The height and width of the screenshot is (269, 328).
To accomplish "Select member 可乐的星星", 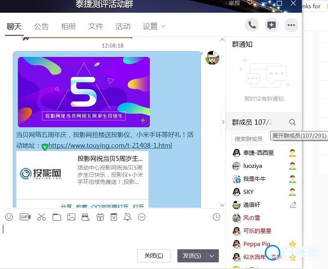I will coord(257,231).
